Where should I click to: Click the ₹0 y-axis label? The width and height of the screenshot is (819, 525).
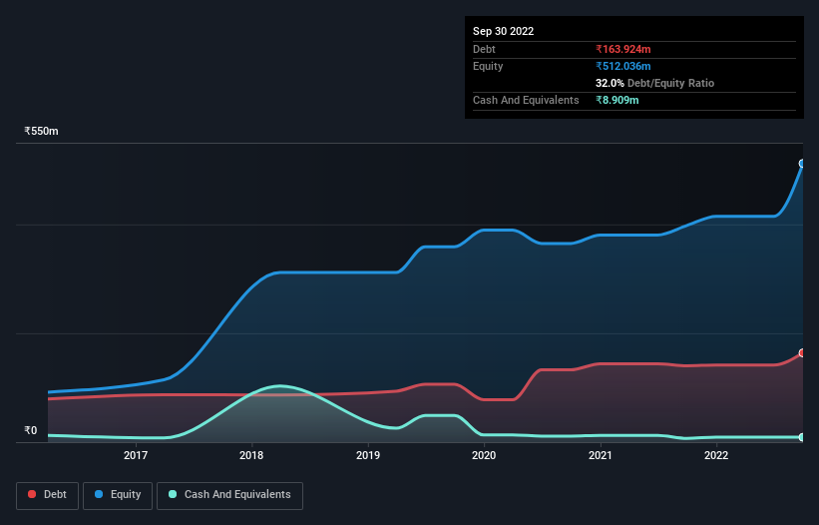coord(31,430)
